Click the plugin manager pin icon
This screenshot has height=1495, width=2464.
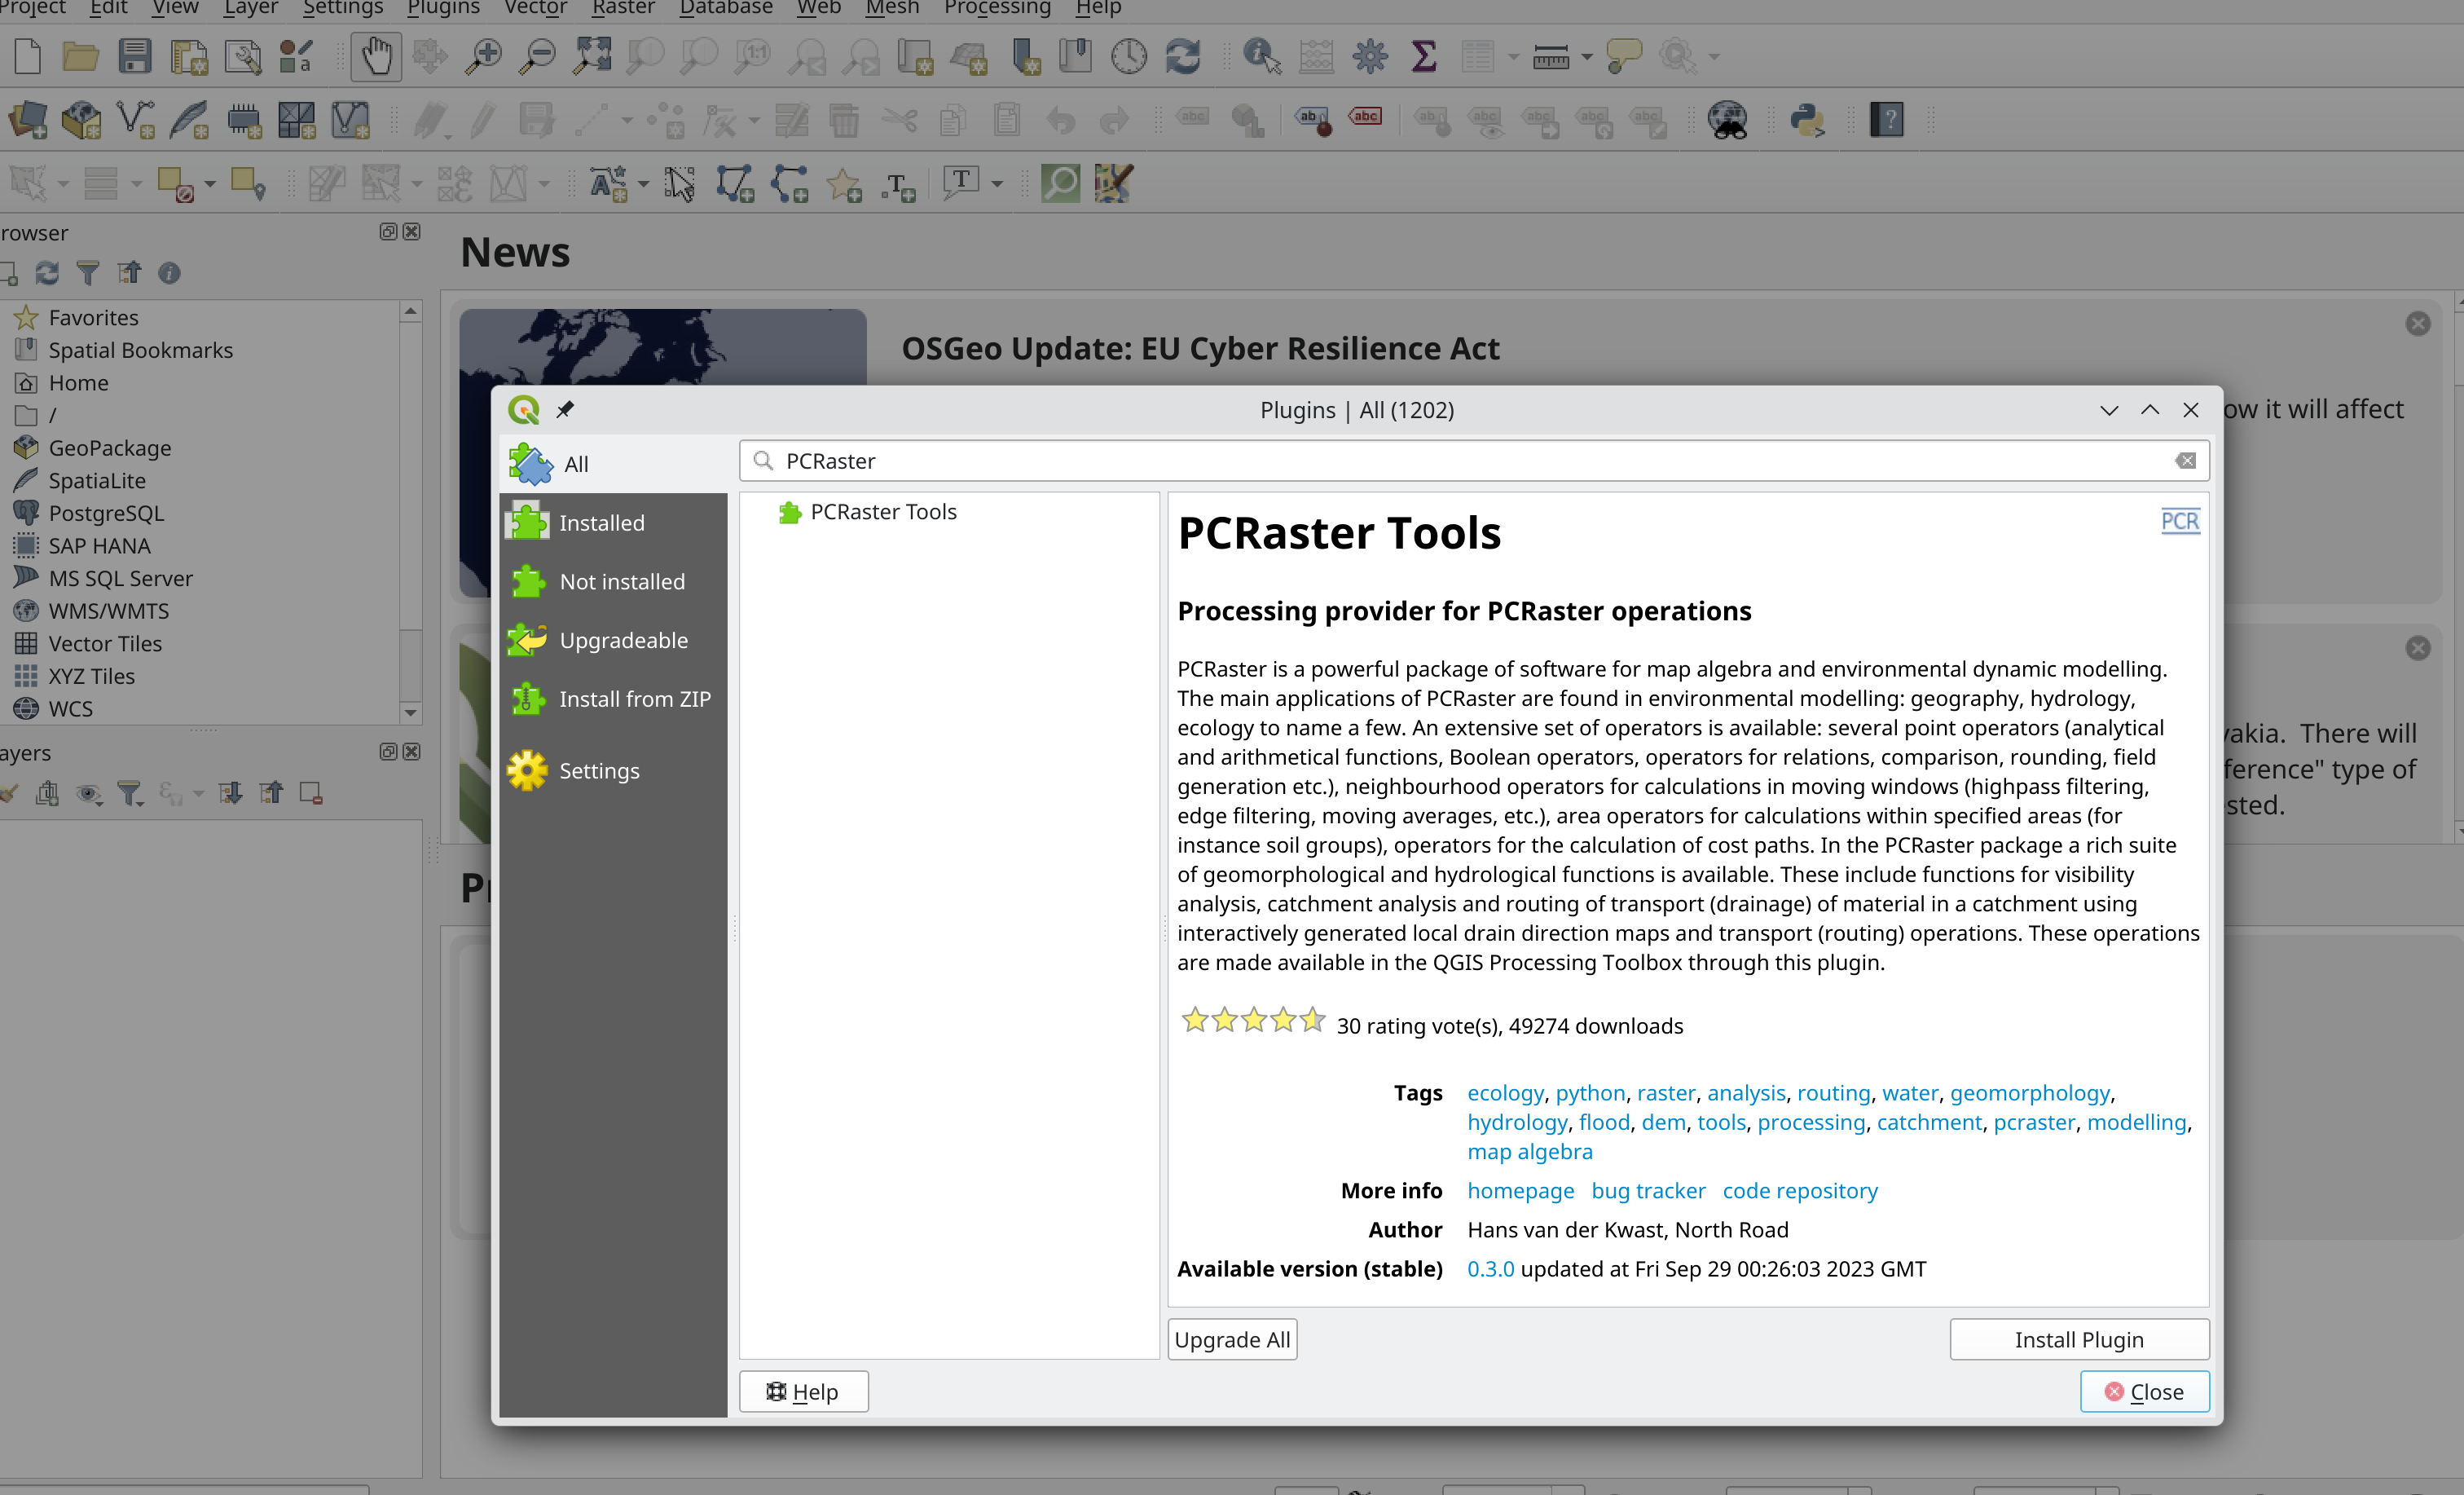(565, 409)
